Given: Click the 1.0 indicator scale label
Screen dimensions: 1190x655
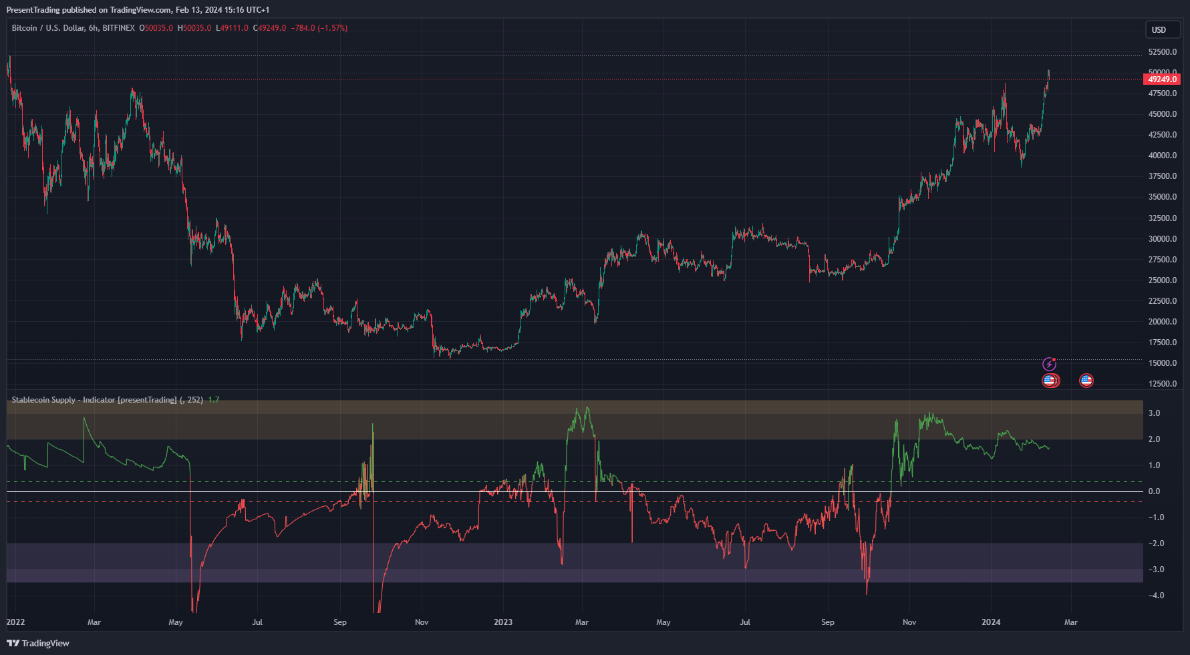Looking at the screenshot, I should (1154, 465).
